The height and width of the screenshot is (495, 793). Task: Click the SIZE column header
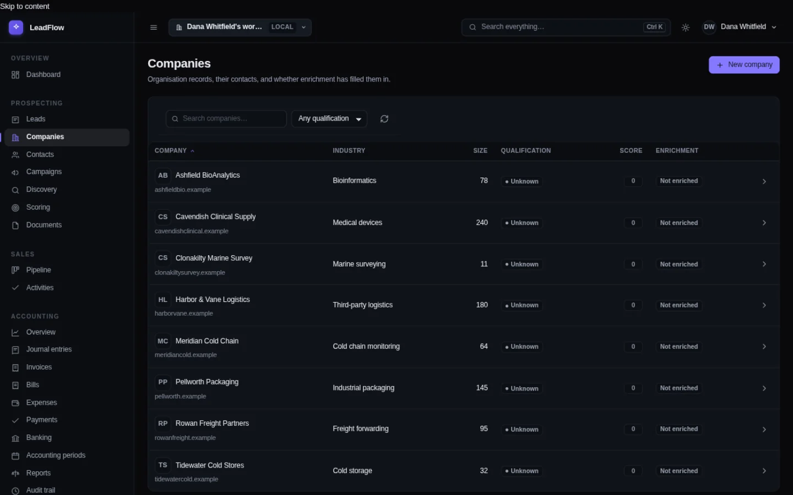click(480, 151)
